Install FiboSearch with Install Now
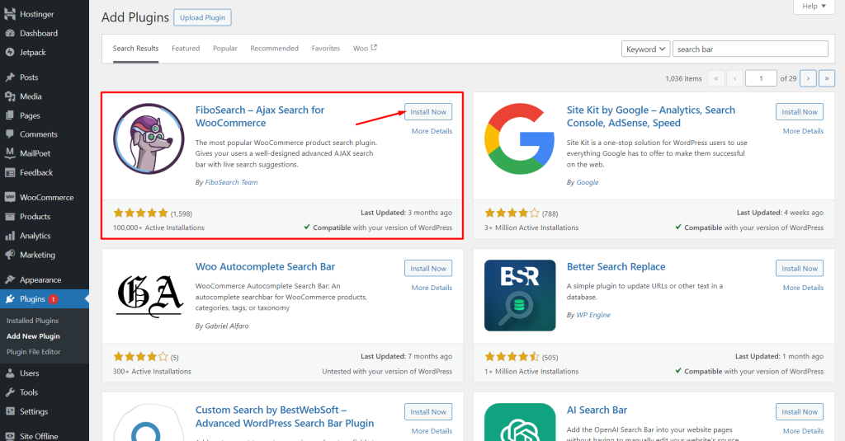 tap(428, 112)
